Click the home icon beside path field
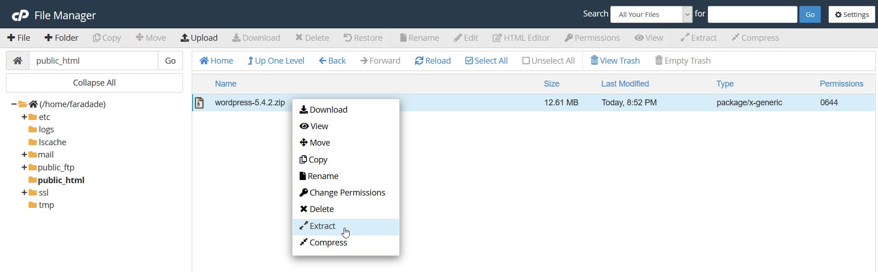The width and height of the screenshot is (878, 272). (17, 60)
